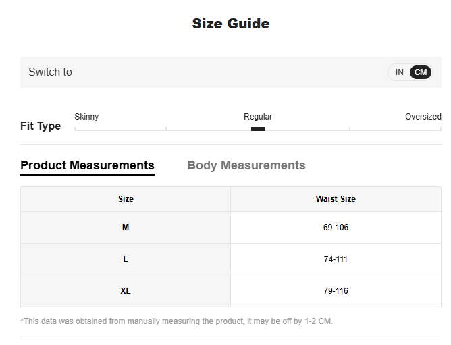Image resolution: width=451 pixels, height=345 pixels.
Task: Select the CM unit option
Action: 421,72
